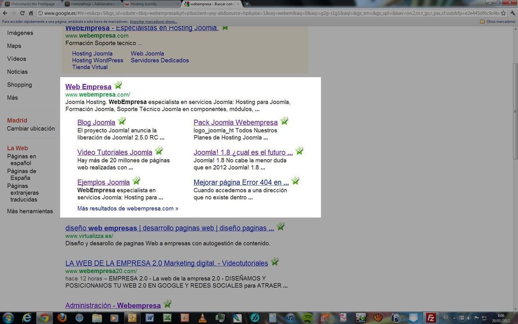Image resolution: width=518 pixels, height=324 pixels.
Task: Launch Internet Explorer from the taskbar
Action: (x=27, y=318)
